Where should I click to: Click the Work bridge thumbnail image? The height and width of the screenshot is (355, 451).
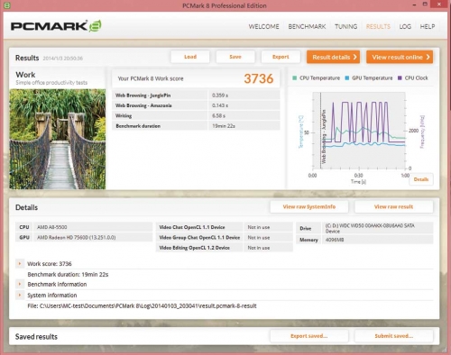(x=58, y=139)
